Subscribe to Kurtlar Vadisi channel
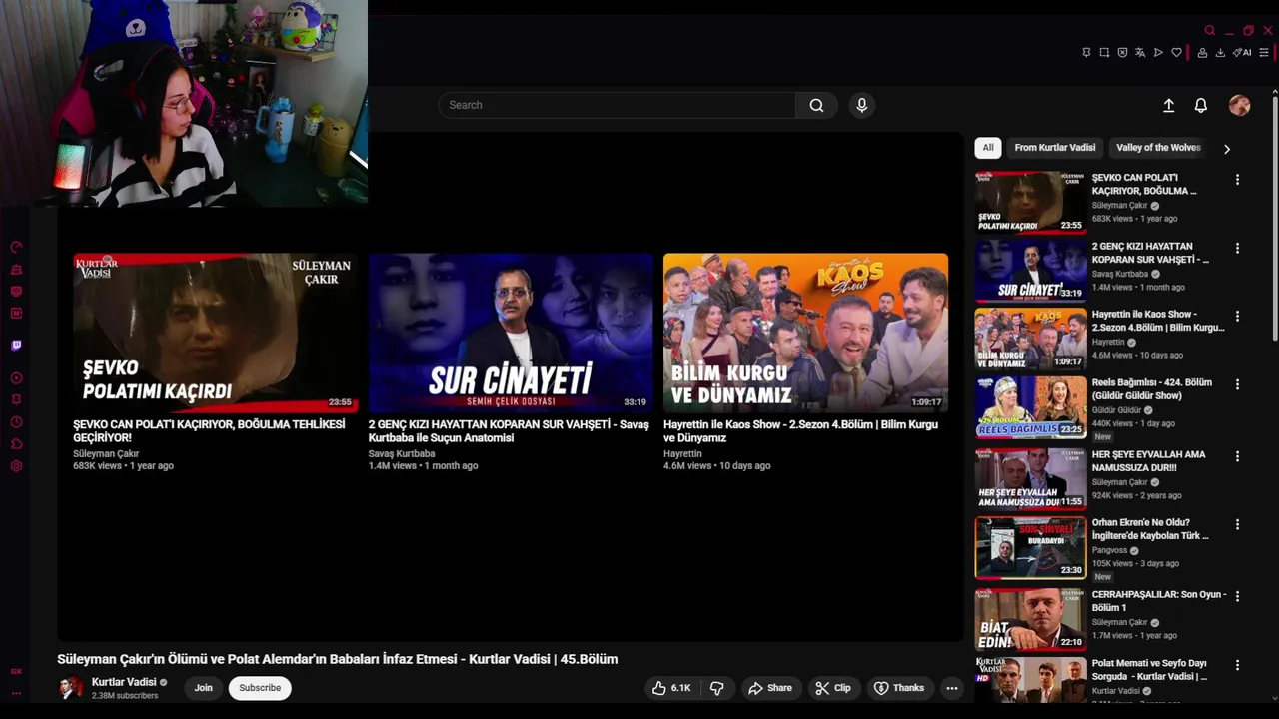This screenshot has height=719, width=1279. (260, 688)
